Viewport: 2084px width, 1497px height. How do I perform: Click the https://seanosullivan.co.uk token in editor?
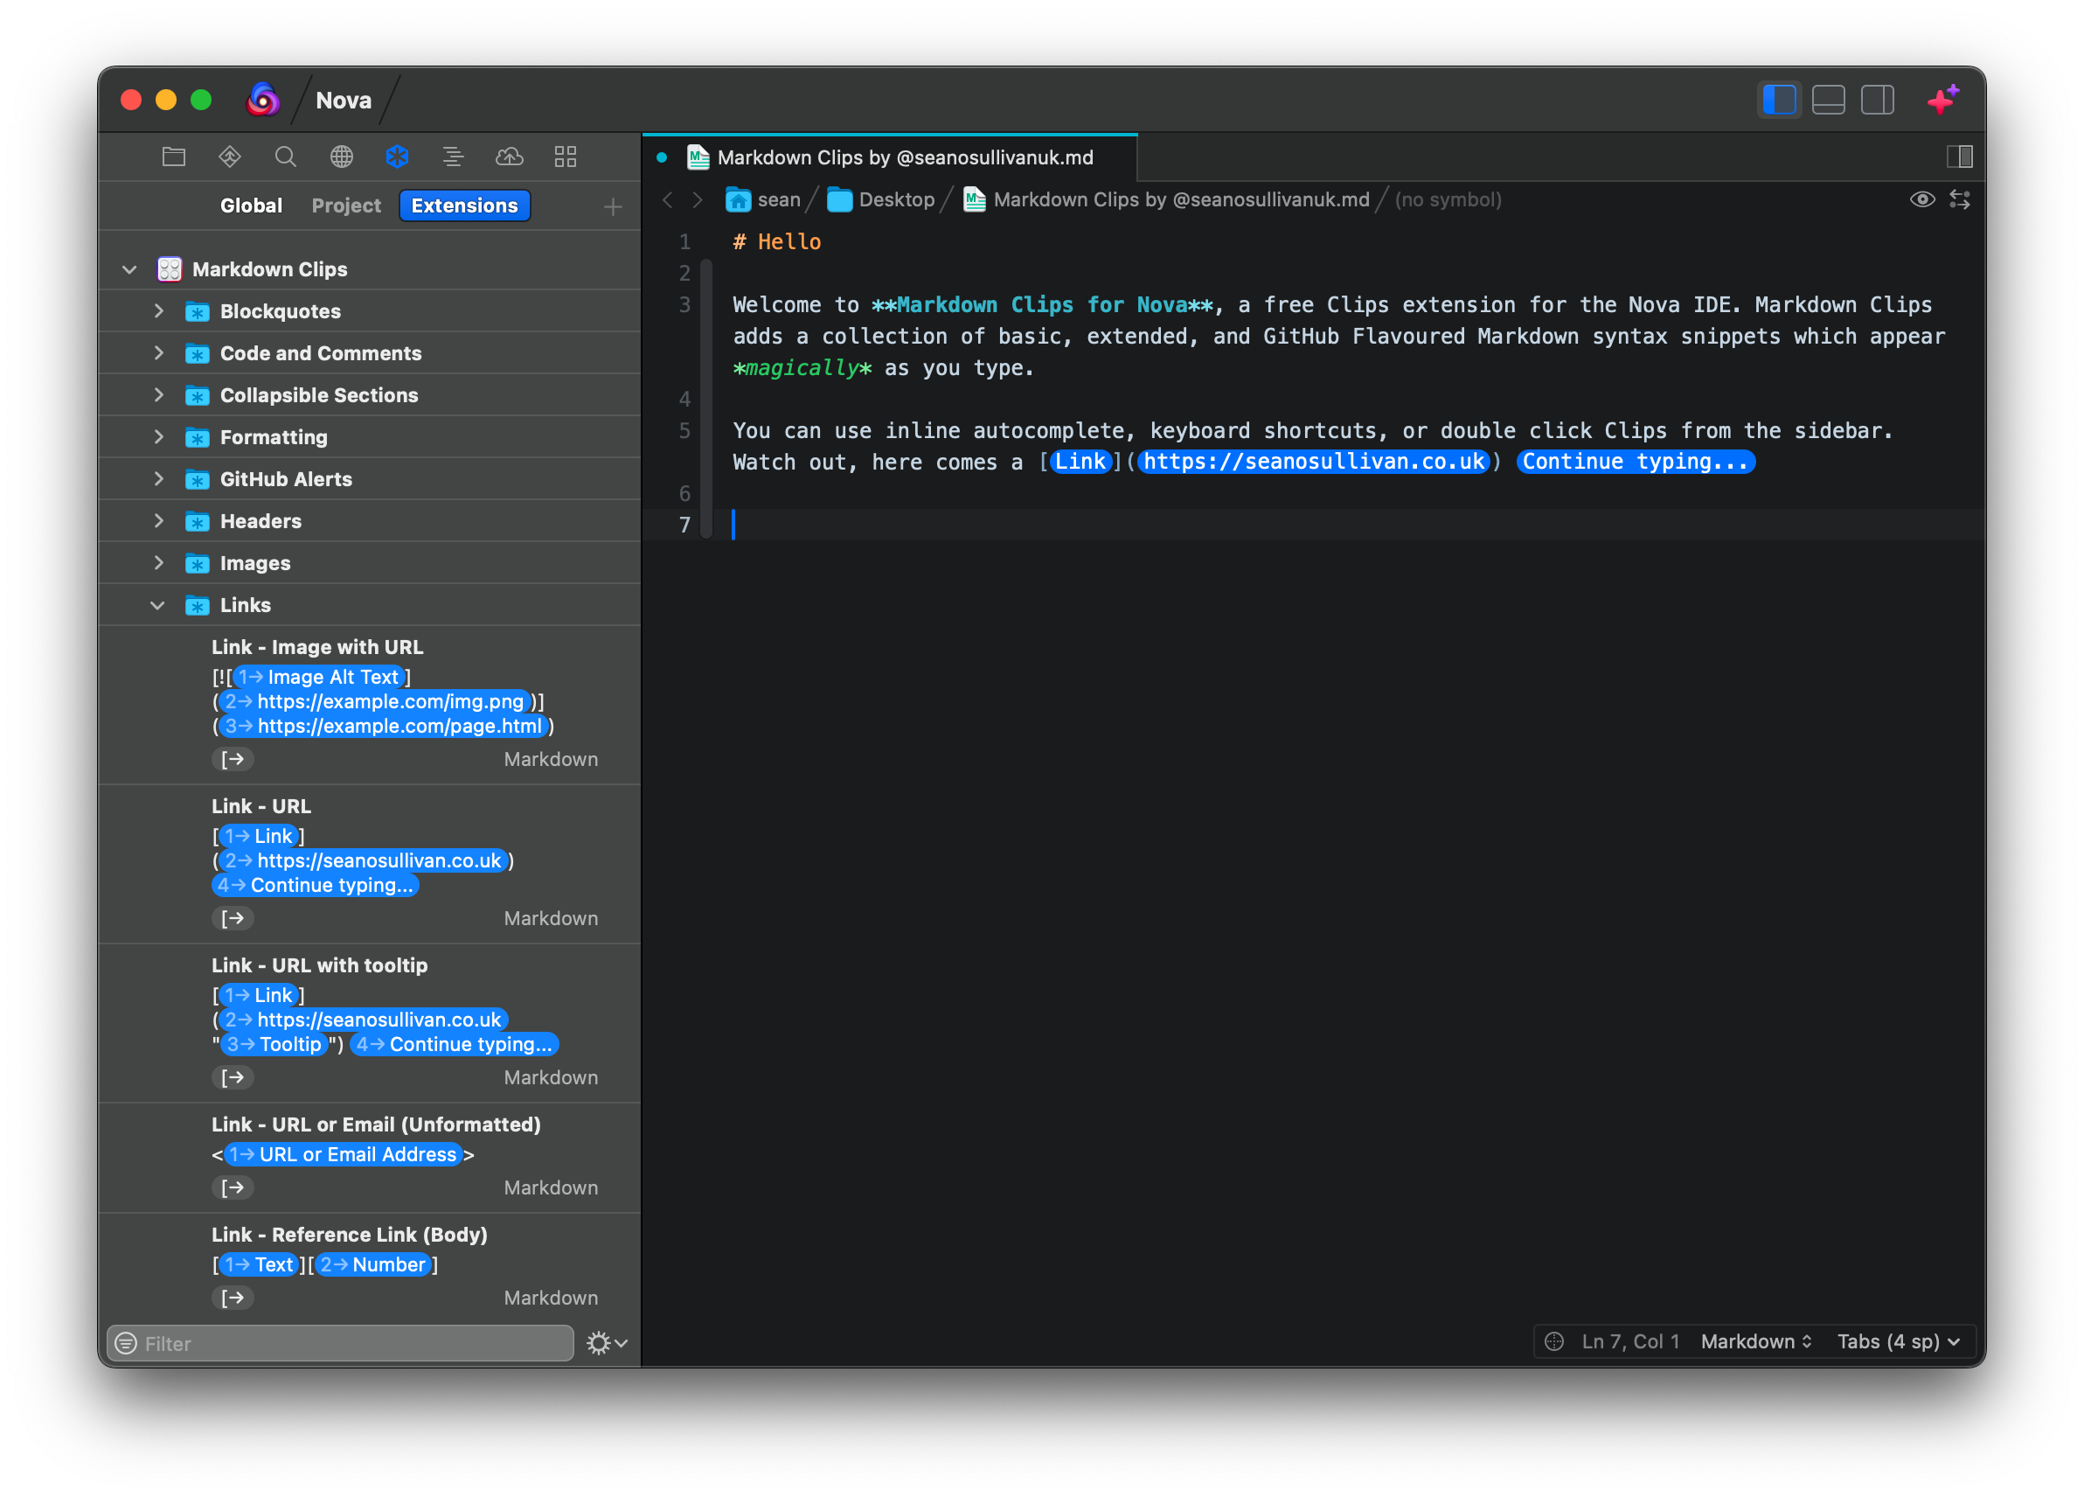tap(1313, 462)
